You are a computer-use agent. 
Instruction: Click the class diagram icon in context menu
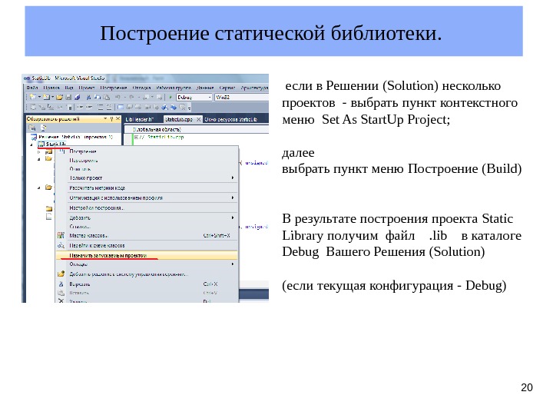[x=61, y=245]
